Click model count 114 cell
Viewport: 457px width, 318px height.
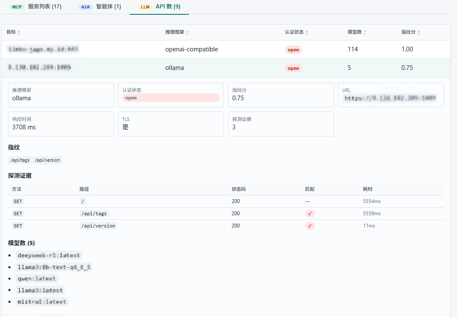[x=353, y=49]
